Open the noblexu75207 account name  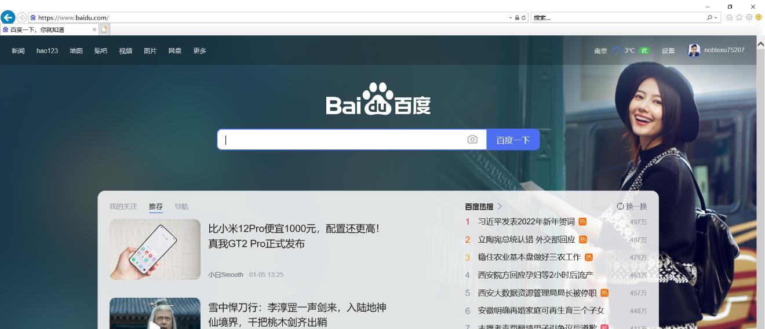[724, 50]
